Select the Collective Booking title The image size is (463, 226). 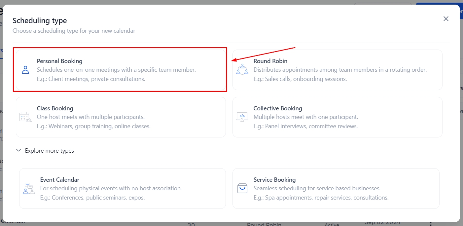coord(278,108)
